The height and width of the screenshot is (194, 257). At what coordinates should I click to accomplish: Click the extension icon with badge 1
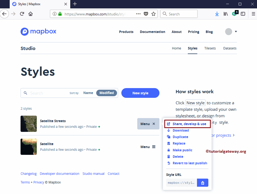(x=235, y=13)
